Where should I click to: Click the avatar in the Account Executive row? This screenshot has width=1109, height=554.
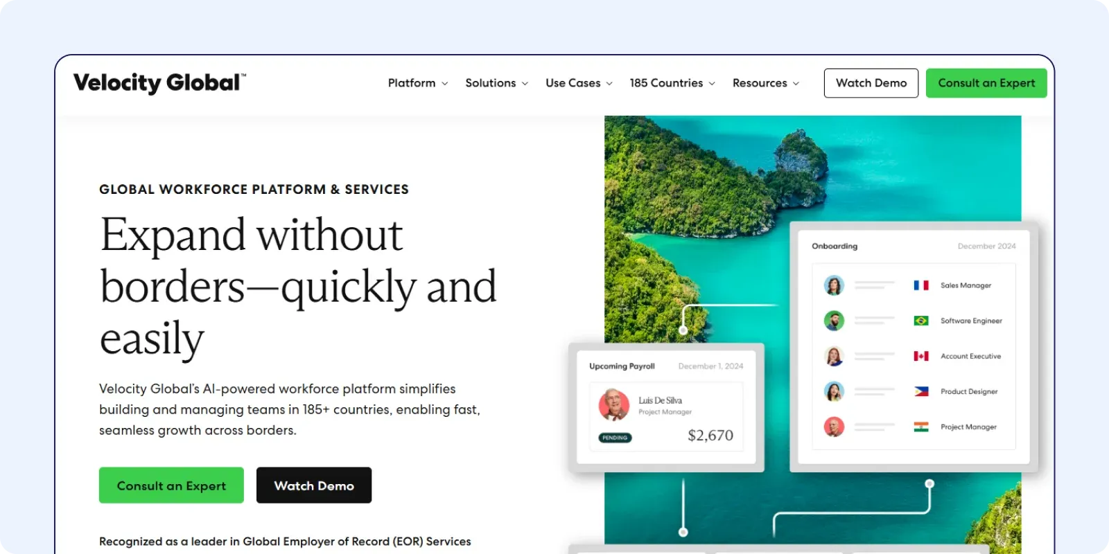click(834, 356)
